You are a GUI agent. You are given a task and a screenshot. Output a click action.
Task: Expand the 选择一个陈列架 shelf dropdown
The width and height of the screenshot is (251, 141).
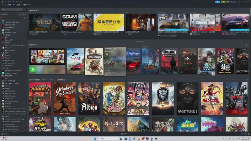pos(38,80)
